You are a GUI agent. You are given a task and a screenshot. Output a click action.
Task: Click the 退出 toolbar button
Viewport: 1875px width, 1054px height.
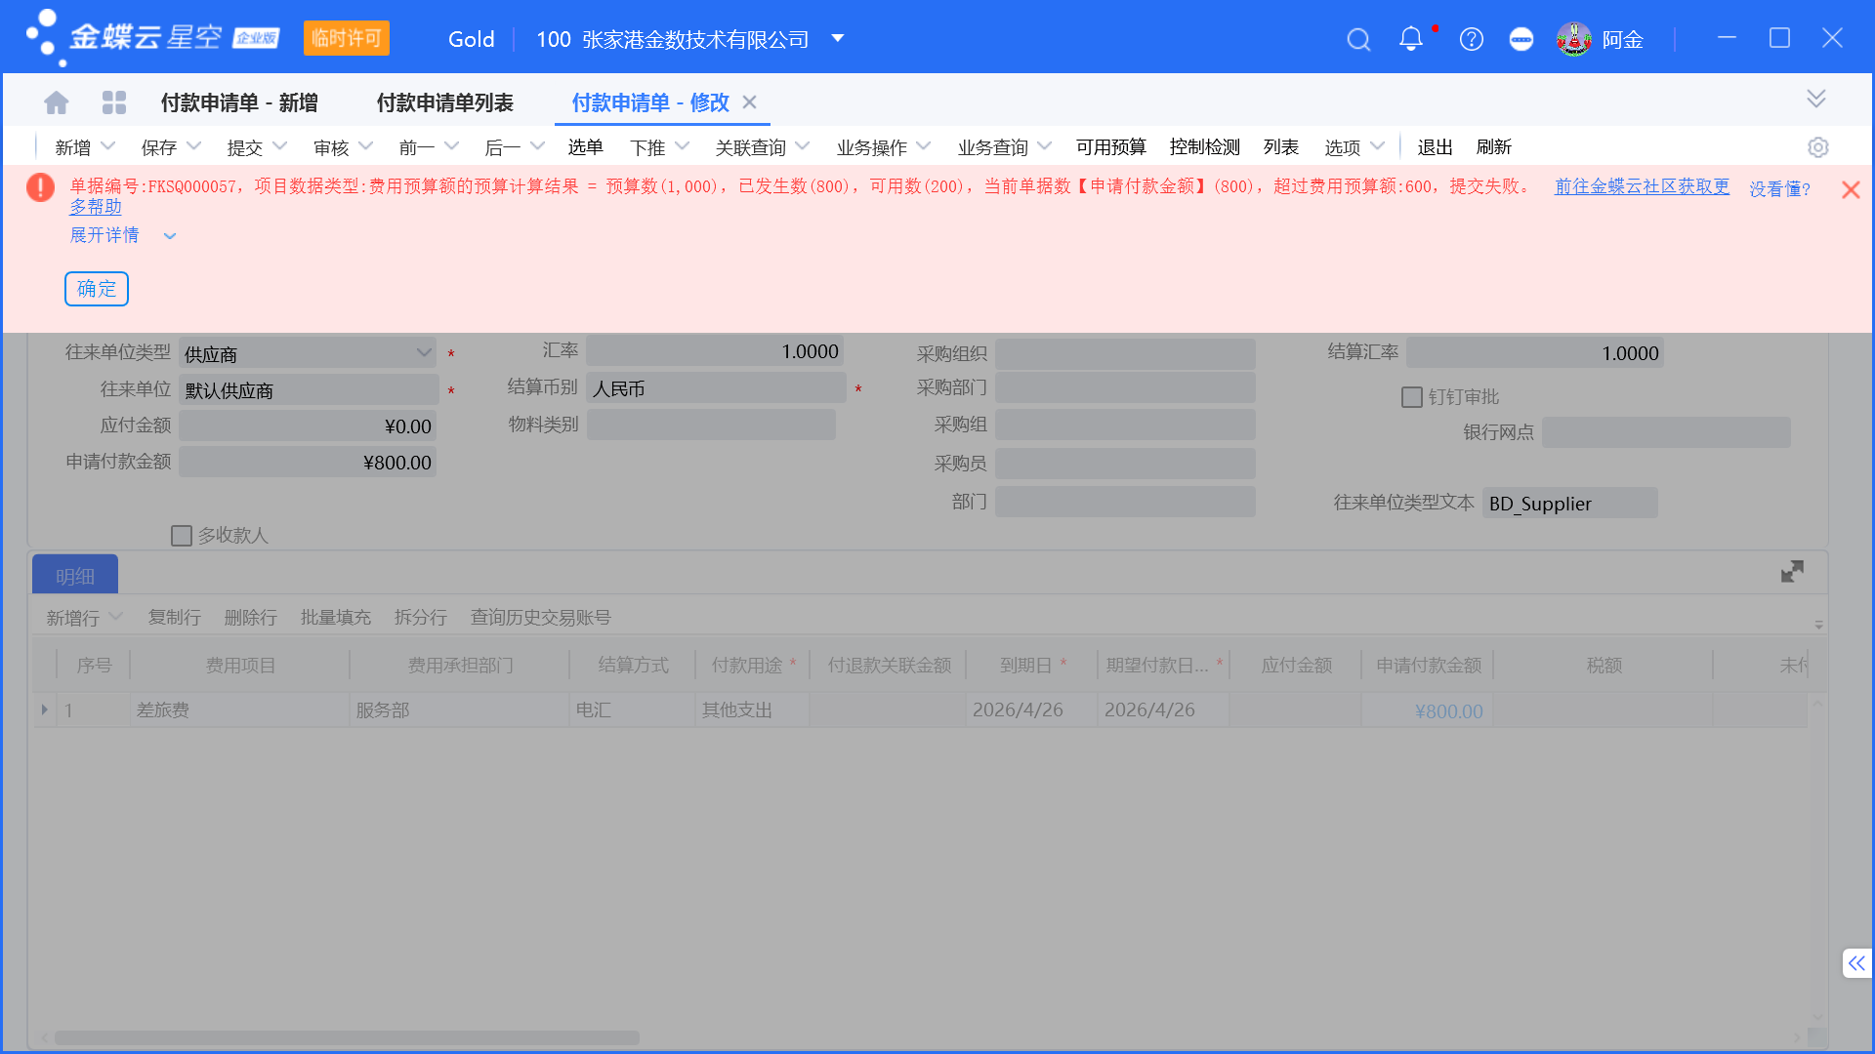(1435, 147)
